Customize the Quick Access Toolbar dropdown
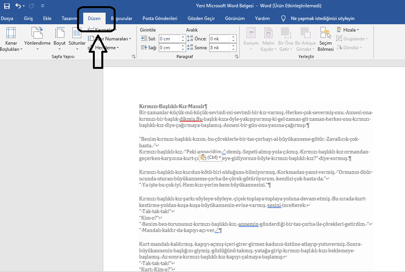This screenshot has height=272, width=405. point(42,6)
